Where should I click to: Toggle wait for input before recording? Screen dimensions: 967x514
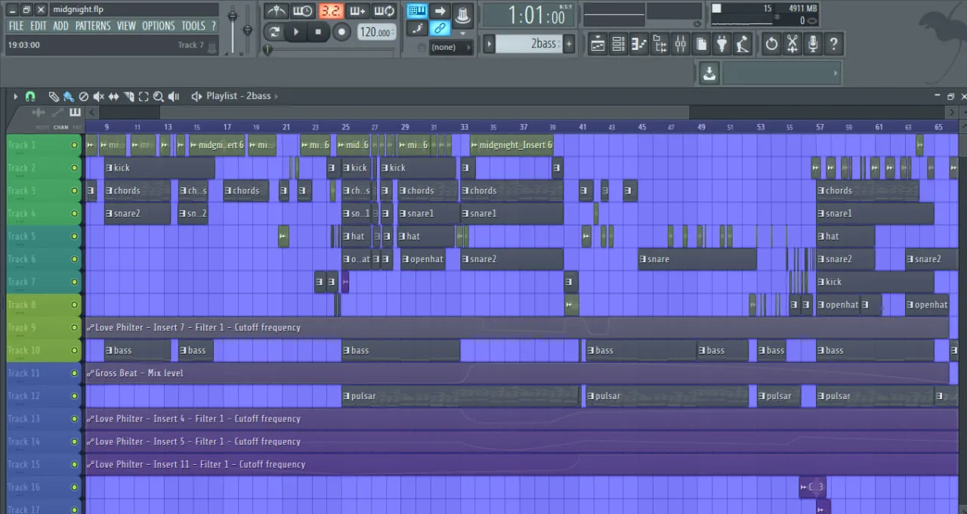pyautogui.click(x=303, y=11)
